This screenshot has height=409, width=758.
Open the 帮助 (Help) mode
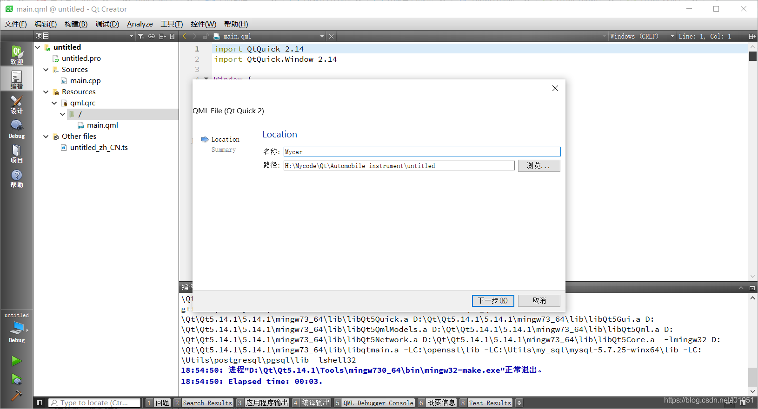[x=17, y=178]
